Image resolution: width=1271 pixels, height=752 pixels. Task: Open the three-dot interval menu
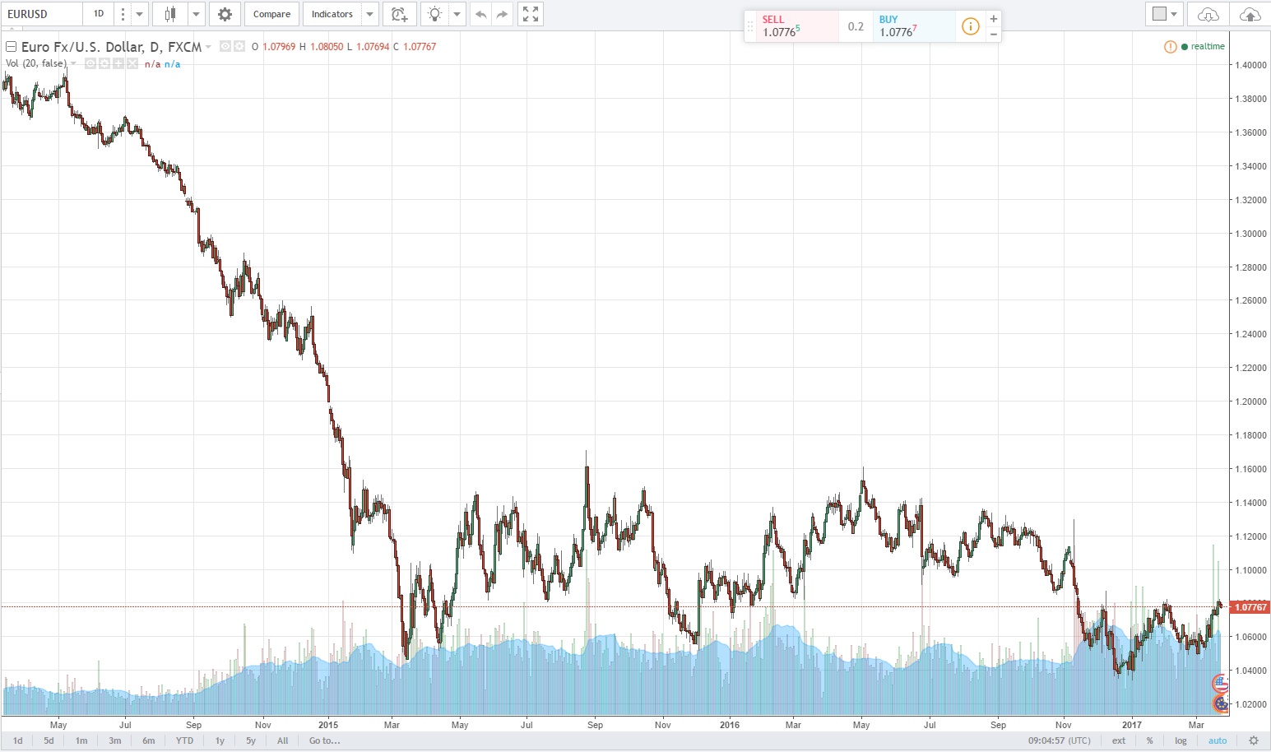click(123, 14)
